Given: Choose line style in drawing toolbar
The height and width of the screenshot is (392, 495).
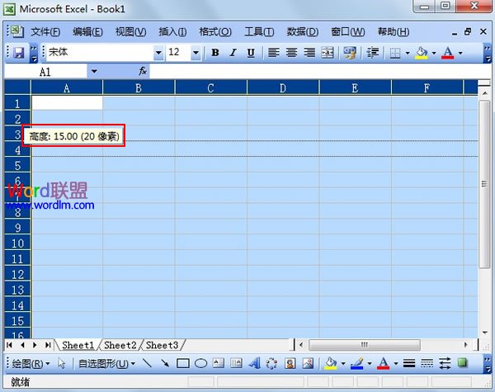Looking at the screenshot, I should click(x=409, y=364).
